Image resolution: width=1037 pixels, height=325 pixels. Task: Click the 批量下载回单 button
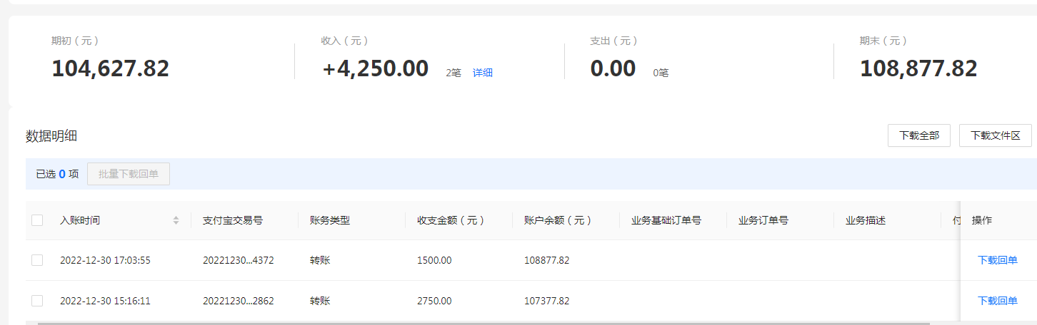(x=129, y=174)
